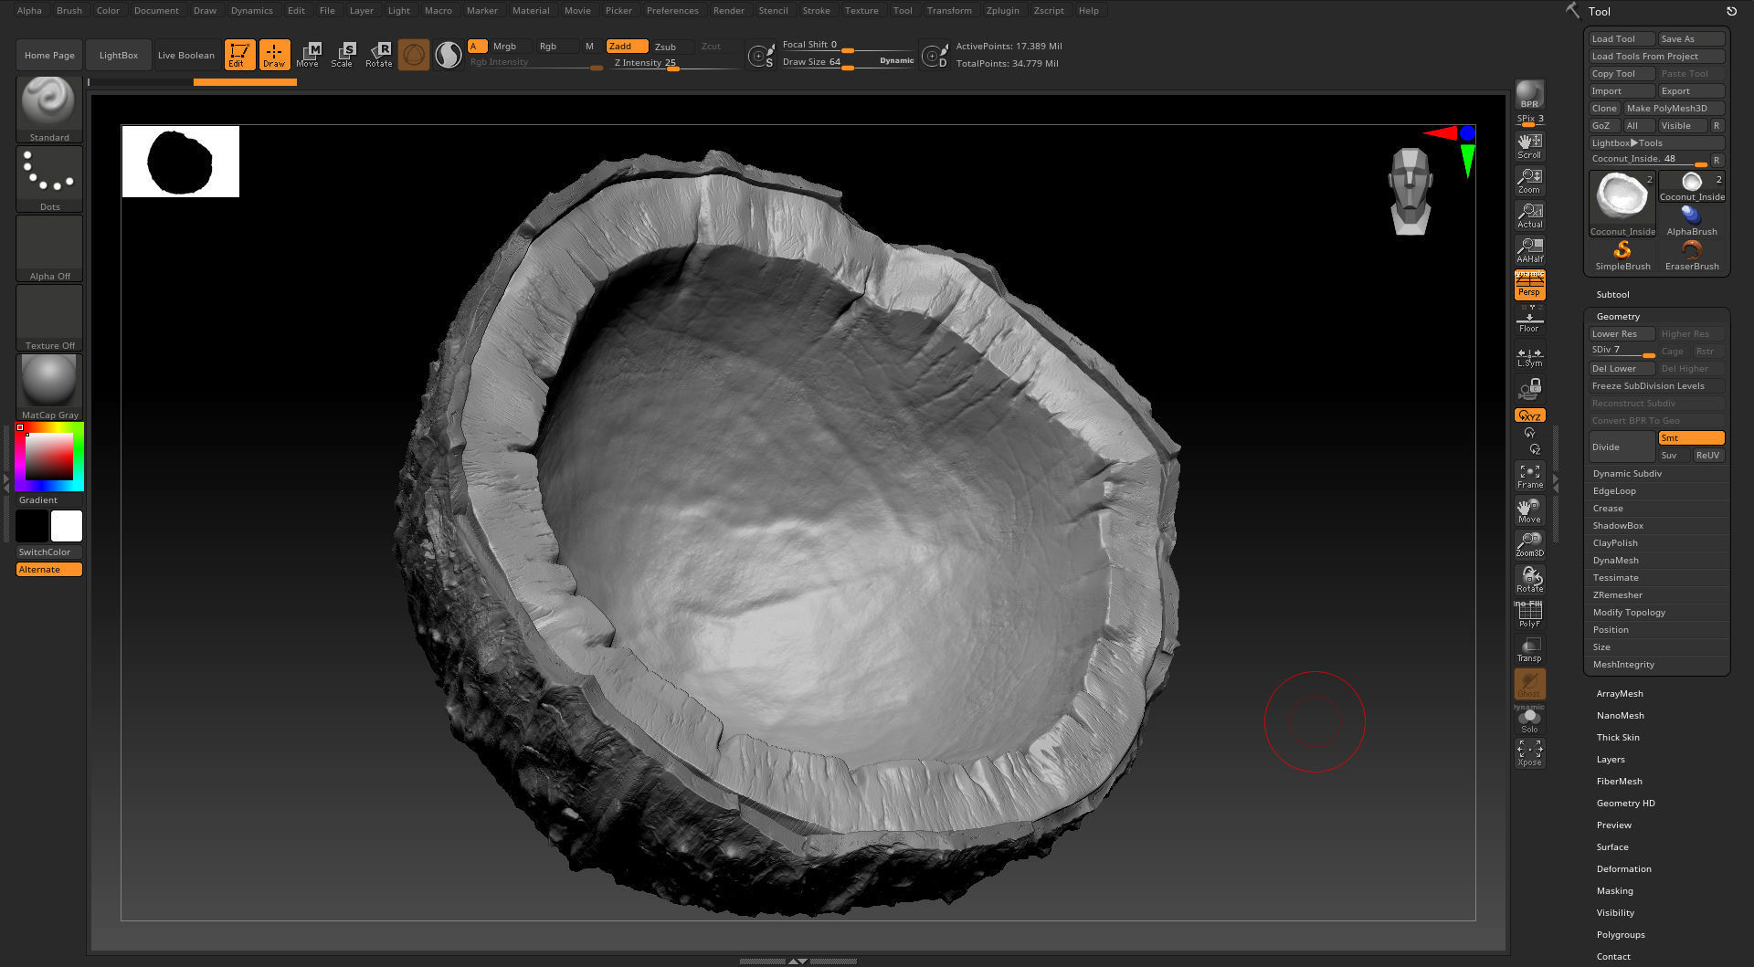Toggle Edit mode
Screen dimensions: 1754x967
[x=238, y=55]
